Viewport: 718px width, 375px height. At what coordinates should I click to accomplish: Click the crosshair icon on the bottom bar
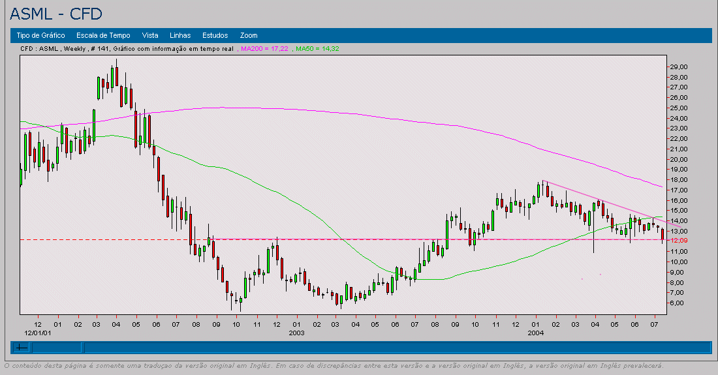(x=22, y=348)
